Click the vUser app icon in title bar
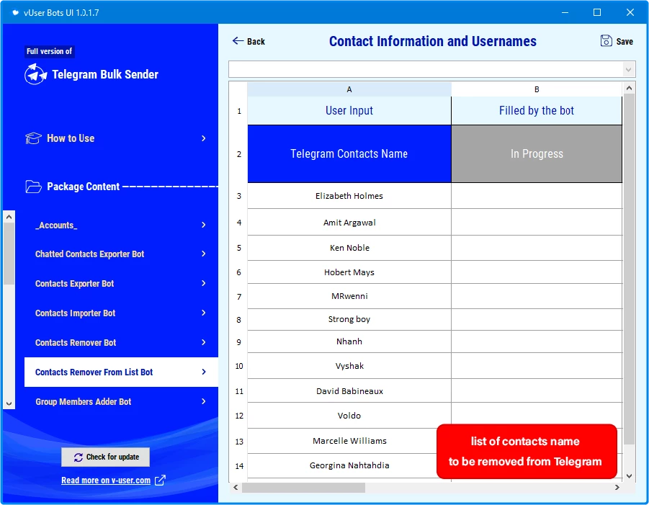Screen dimensions: 649x505 [15, 12]
